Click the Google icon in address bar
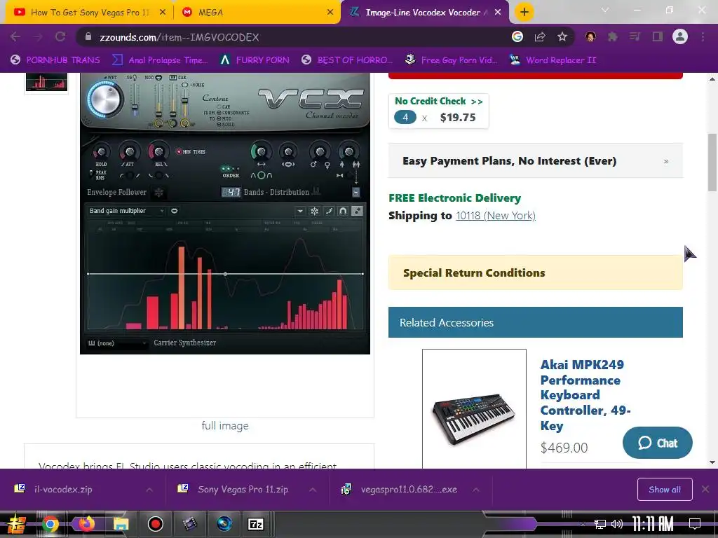Image resolution: width=718 pixels, height=538 pixels. (517, 37)
